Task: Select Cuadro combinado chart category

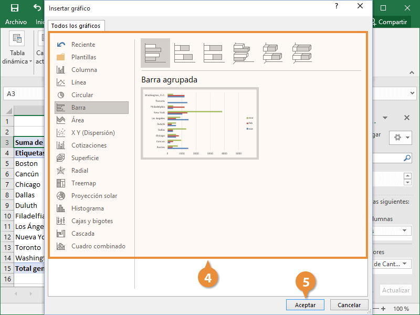Action: click(x=98, y=246)
